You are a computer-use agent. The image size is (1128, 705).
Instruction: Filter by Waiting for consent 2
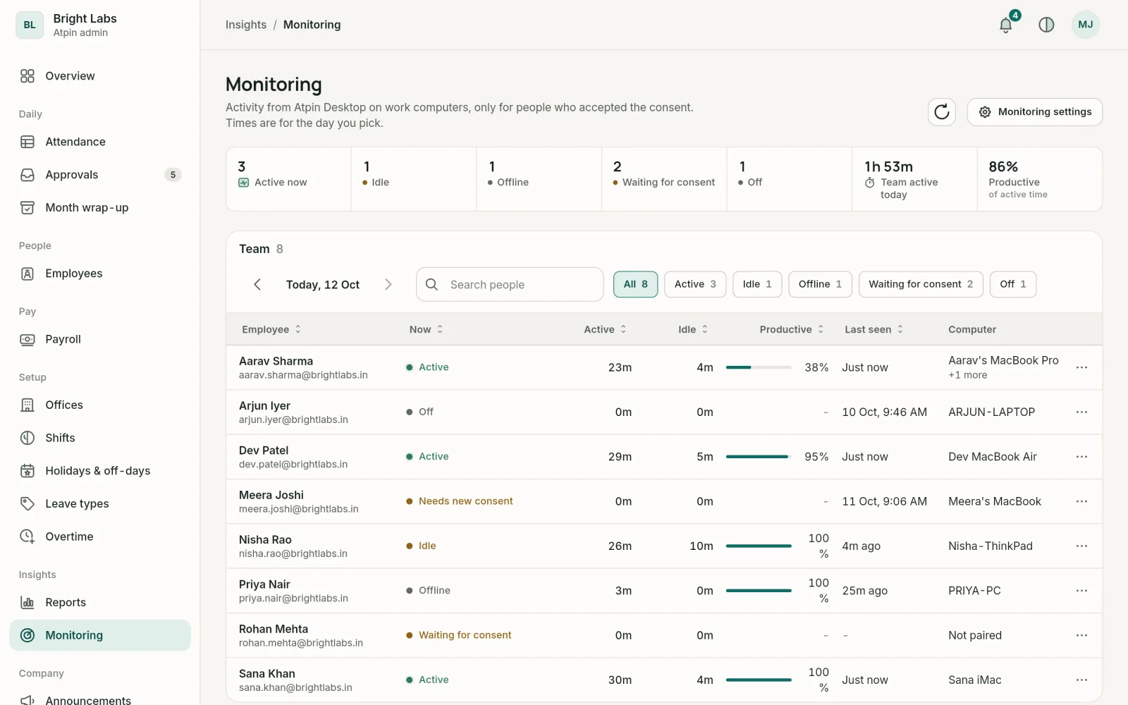(x=921, y=284)
